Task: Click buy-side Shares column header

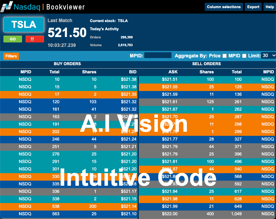Action: pos(89,72)
